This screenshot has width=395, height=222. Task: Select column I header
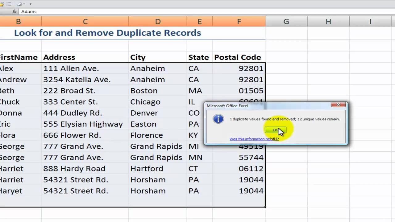[370, 22]
